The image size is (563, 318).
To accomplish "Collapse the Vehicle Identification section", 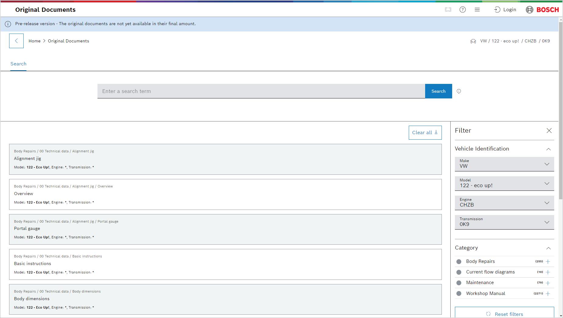I will coord(548,149).
